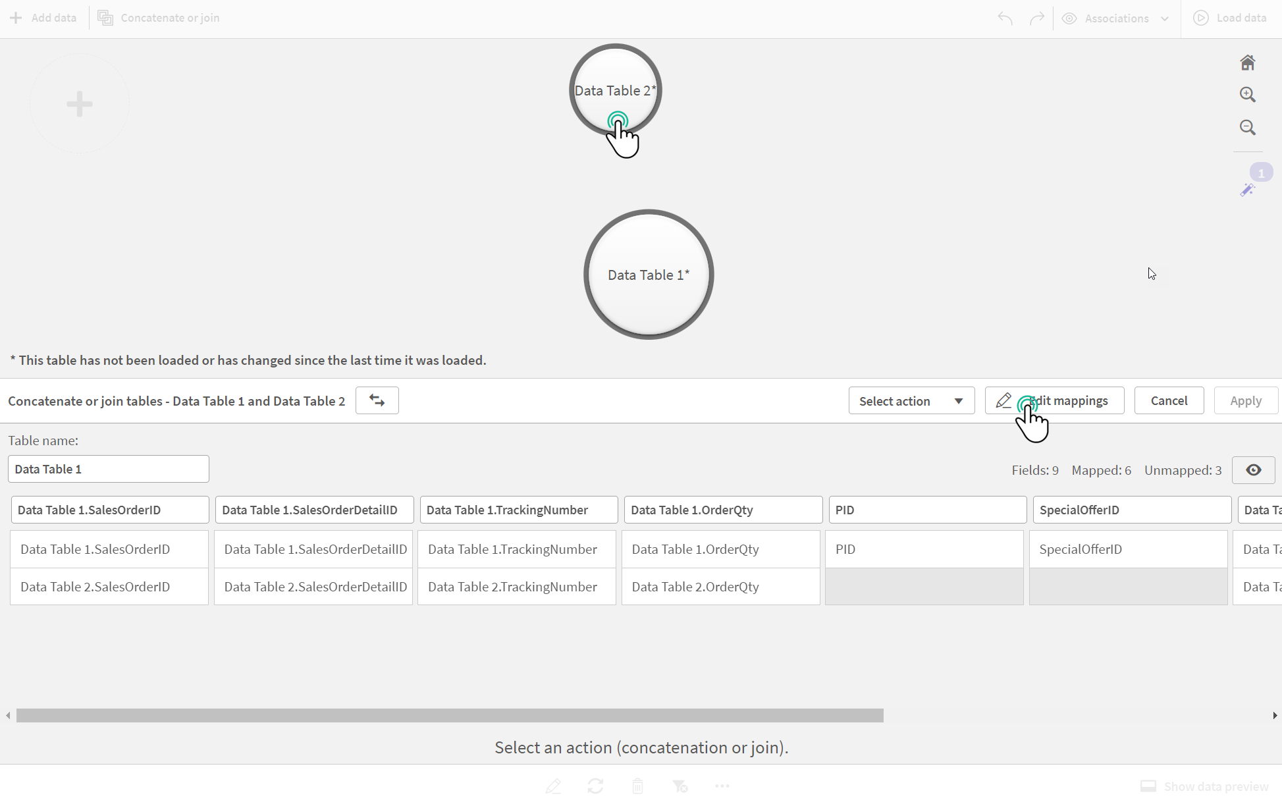This screenshot has width=1282, height=808.
Task: Click Load data button
Action: (x=1231, y=16)
